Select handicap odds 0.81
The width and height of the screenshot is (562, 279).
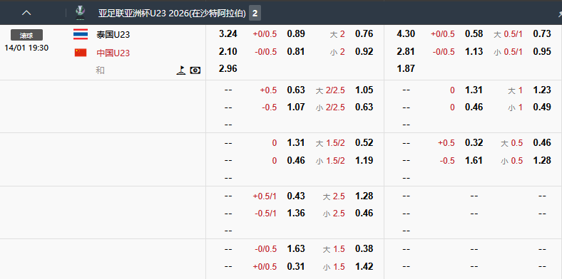point(296,51)
